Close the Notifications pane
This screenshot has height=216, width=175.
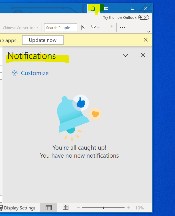point(143,55)
